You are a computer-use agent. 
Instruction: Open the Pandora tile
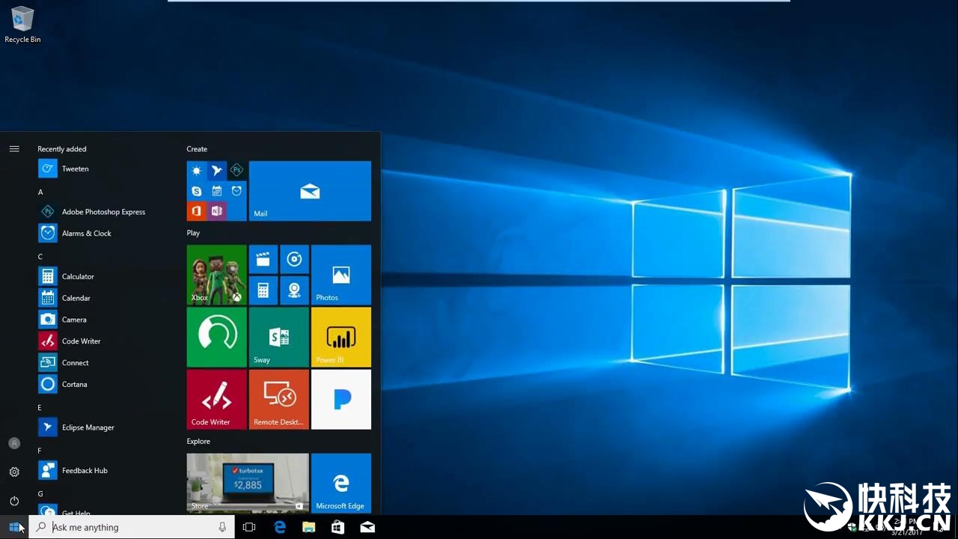341,399
